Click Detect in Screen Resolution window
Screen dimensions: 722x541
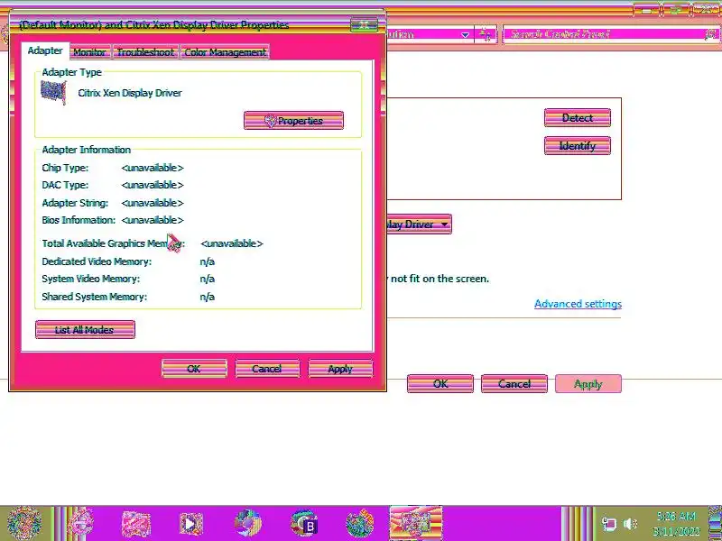tap(578, 118)
